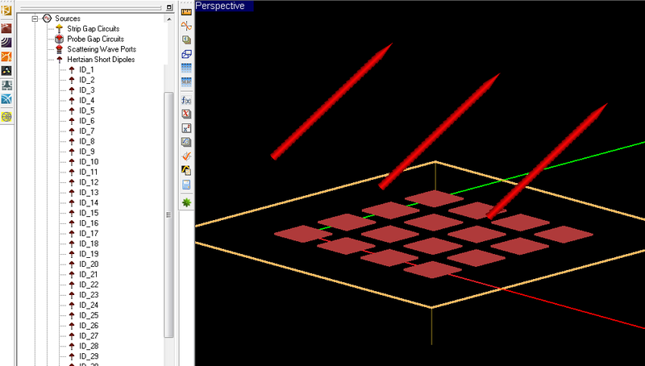Select dipole ID_29

coord(89,356)
